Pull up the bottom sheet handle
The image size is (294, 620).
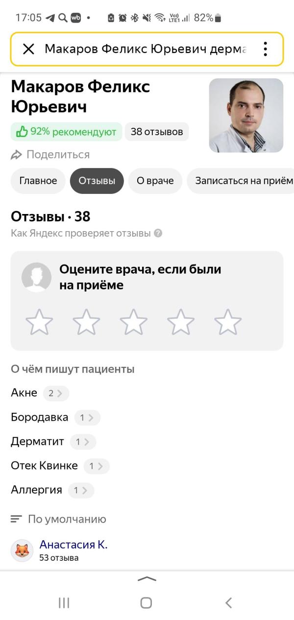click(147, 579)
